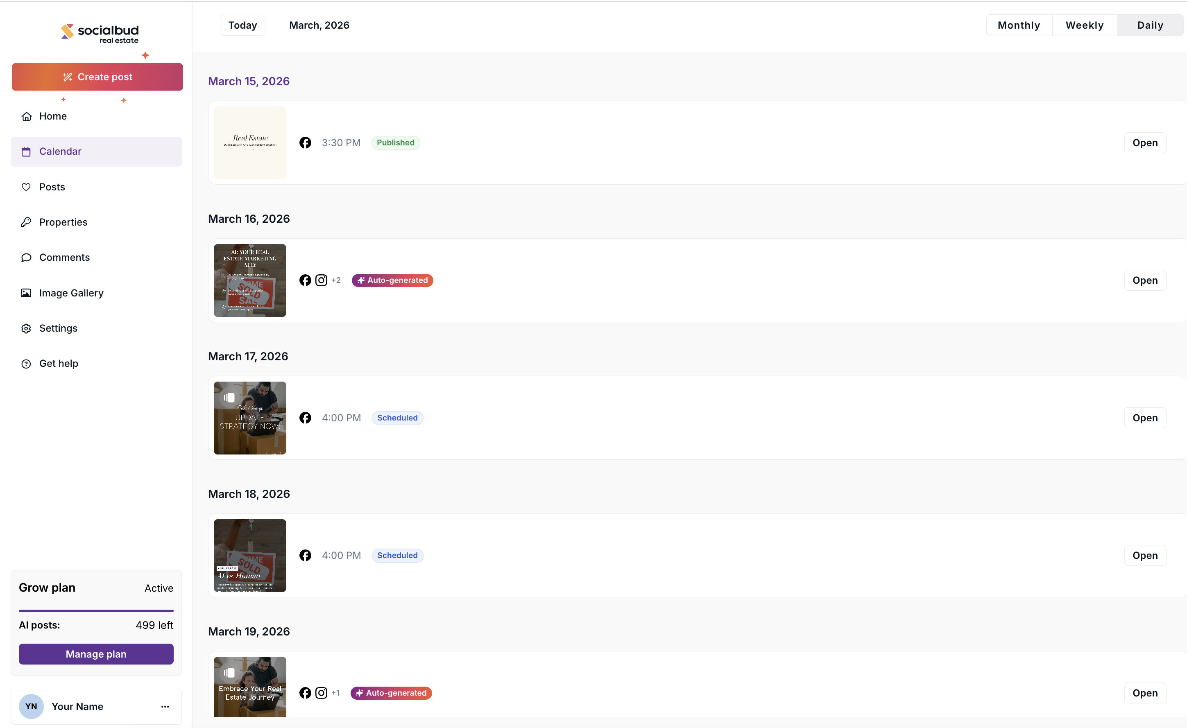
Task: Open the three-dots menu next to Your Name
Action: (x=165, y=706)
